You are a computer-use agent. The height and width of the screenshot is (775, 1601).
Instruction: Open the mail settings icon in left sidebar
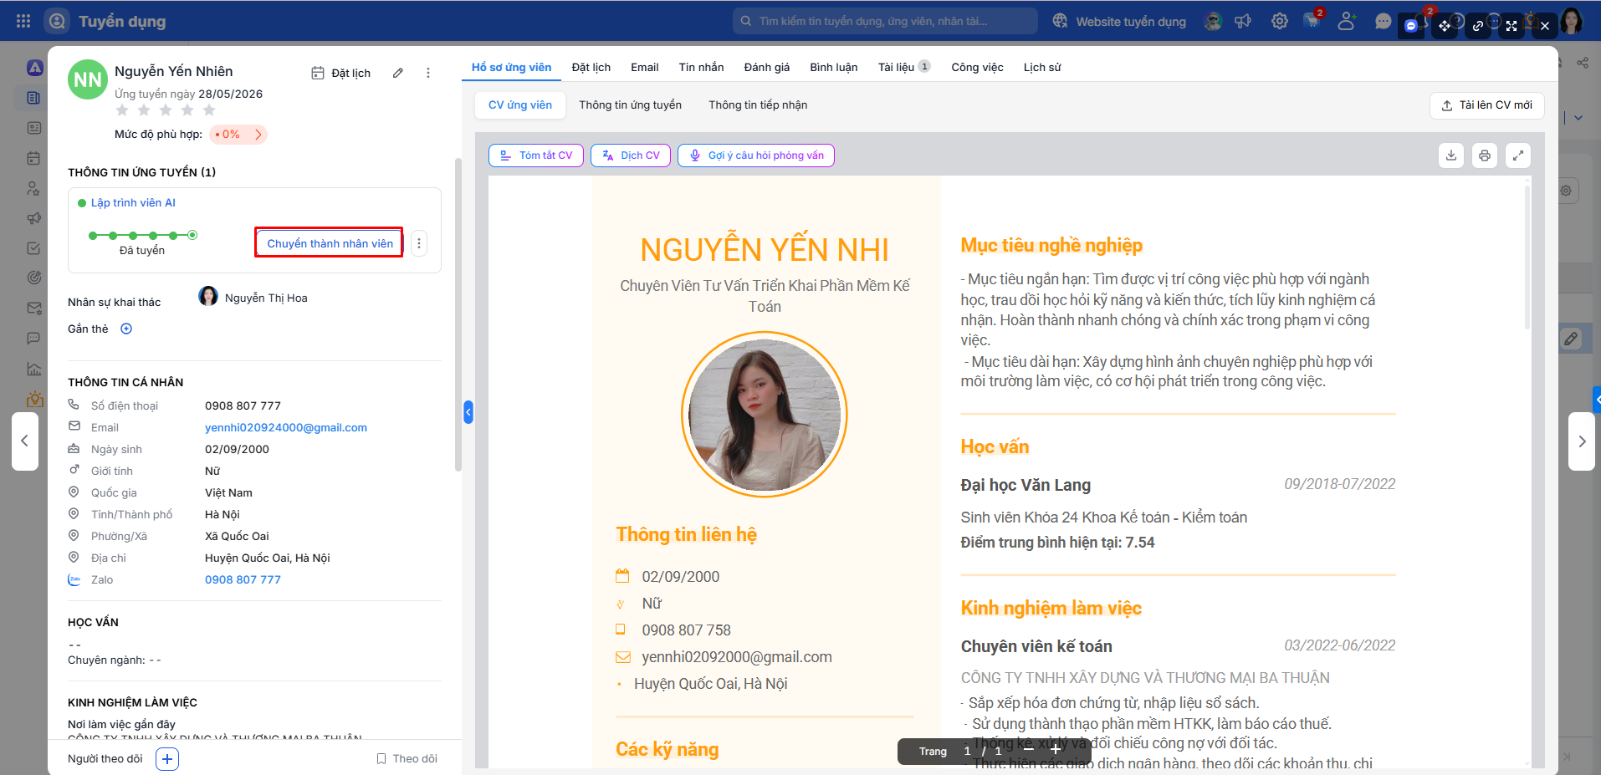pyautogui.click(x=33, y=308)
